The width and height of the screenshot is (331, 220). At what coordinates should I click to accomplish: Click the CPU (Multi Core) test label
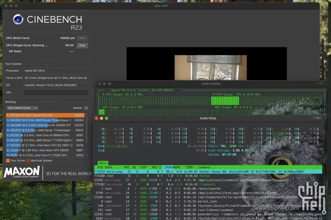(x=18, y=38)
